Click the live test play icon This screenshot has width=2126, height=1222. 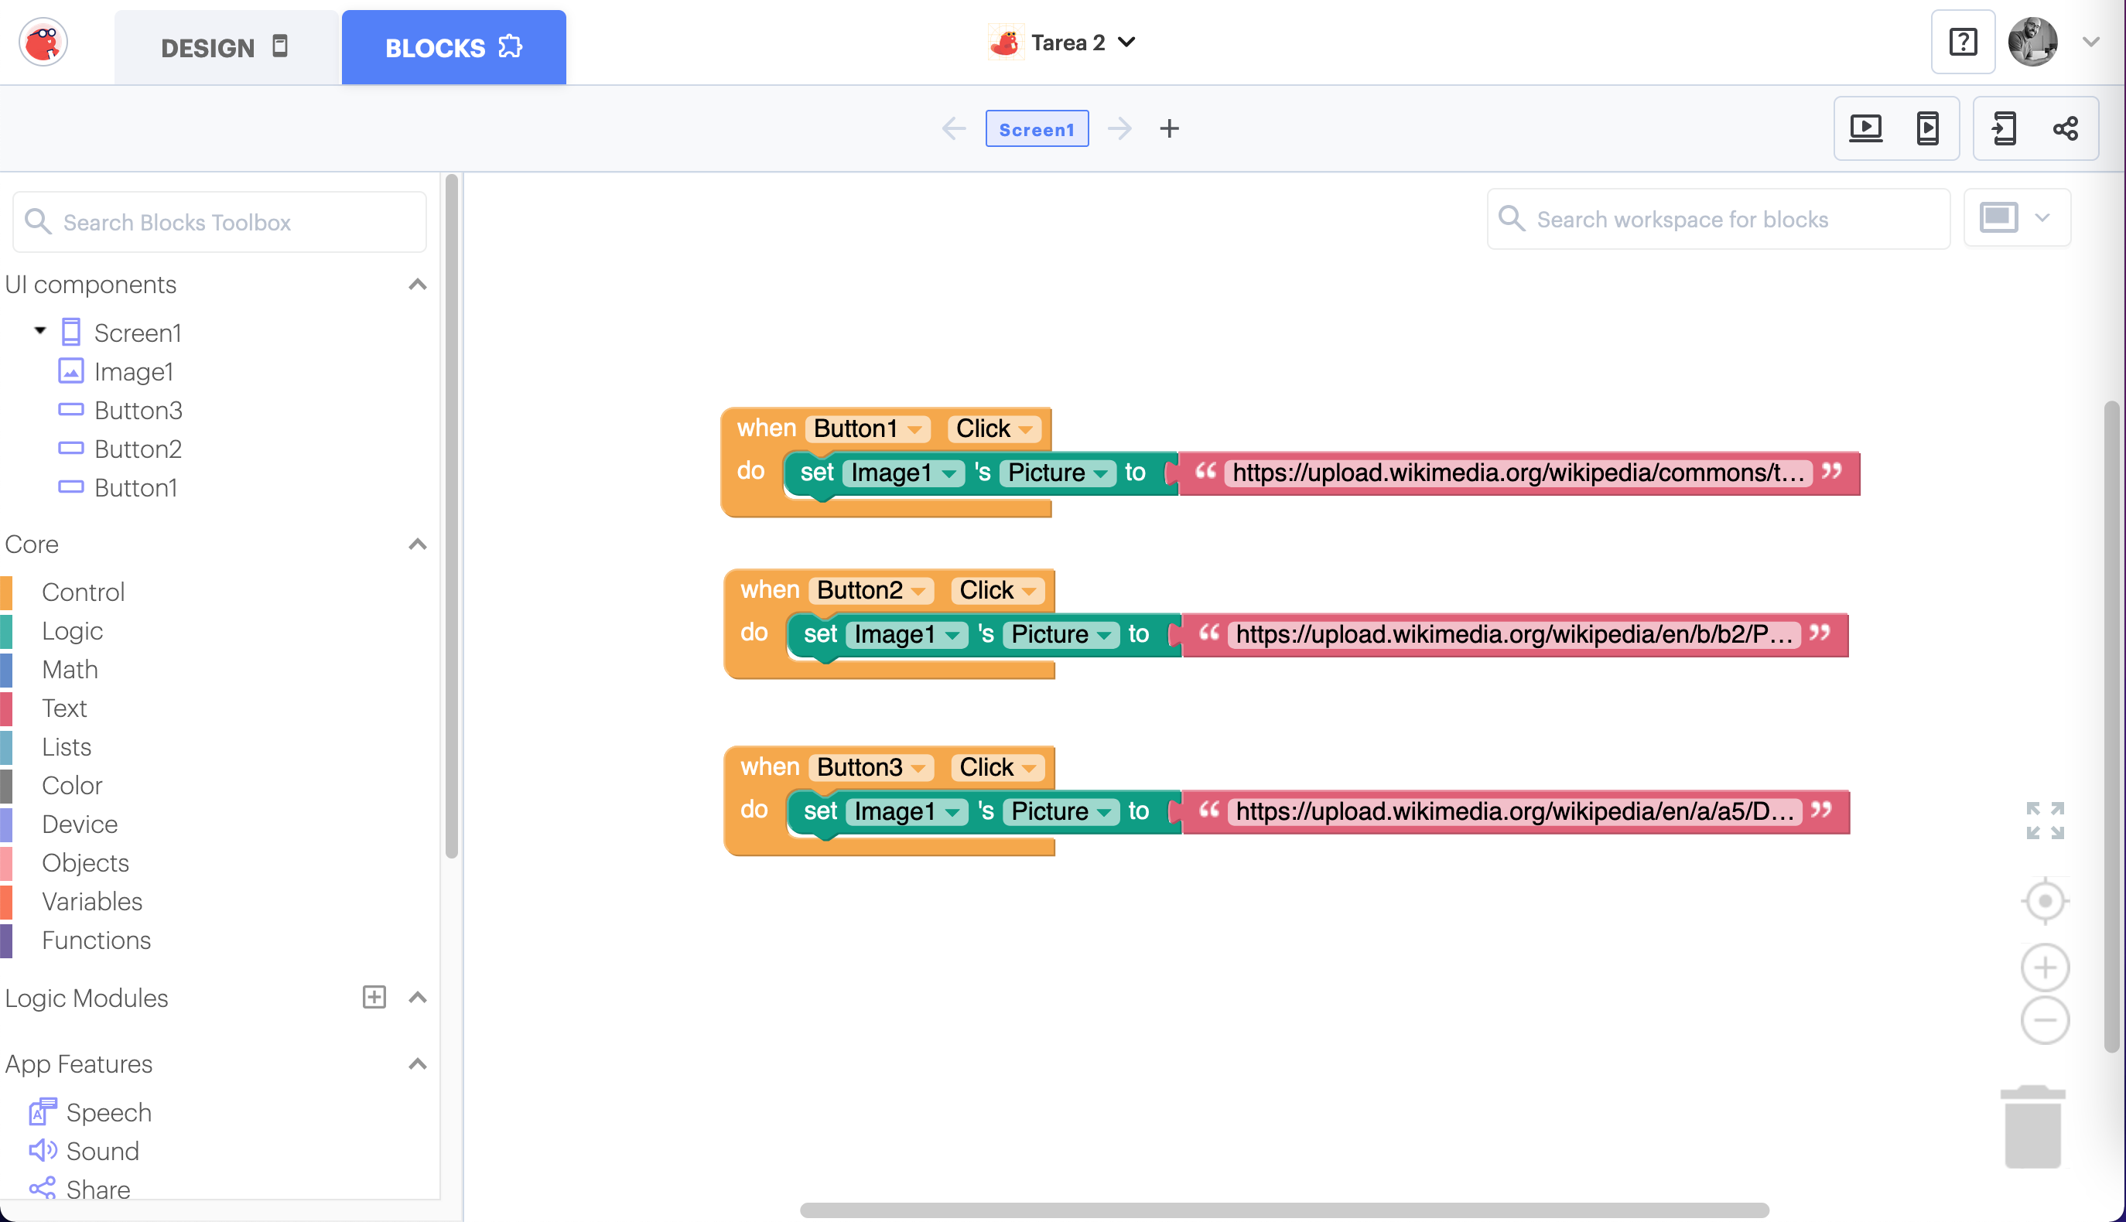click(1865, 128)
